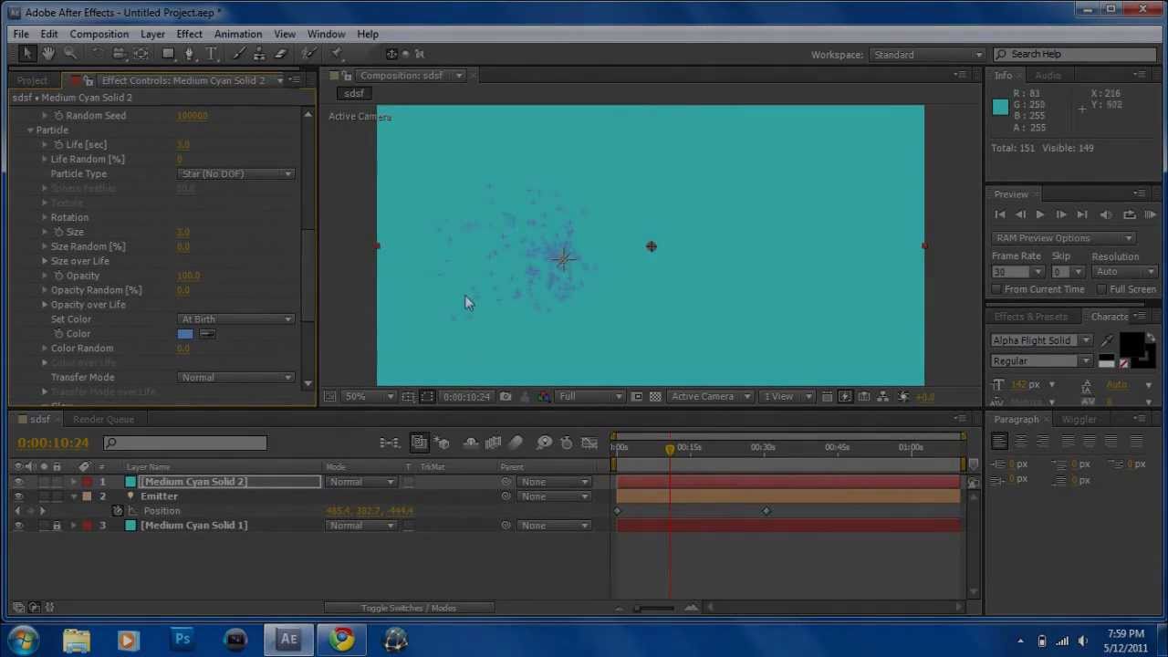Toggle transparency grid in composition viewer
1168x657 pixels.
click(x=655, y=397)
